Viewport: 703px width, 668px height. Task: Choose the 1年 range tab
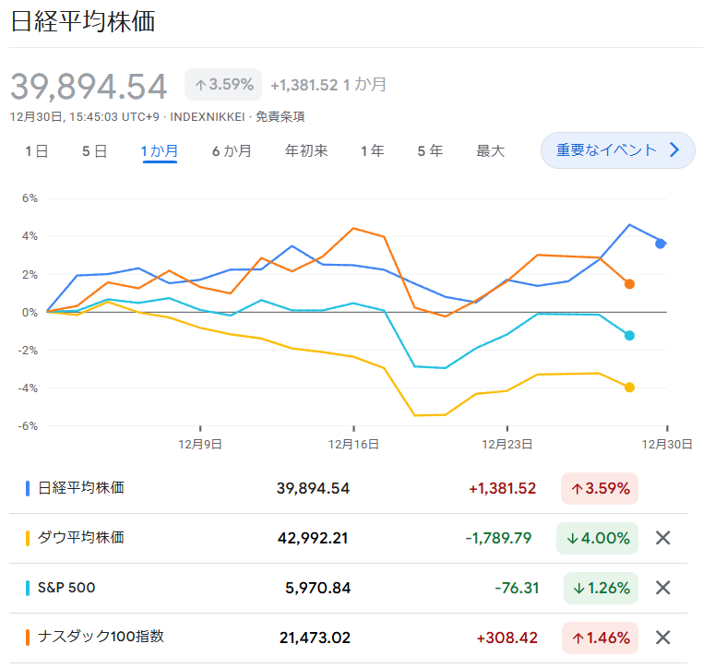coord(373,151)
